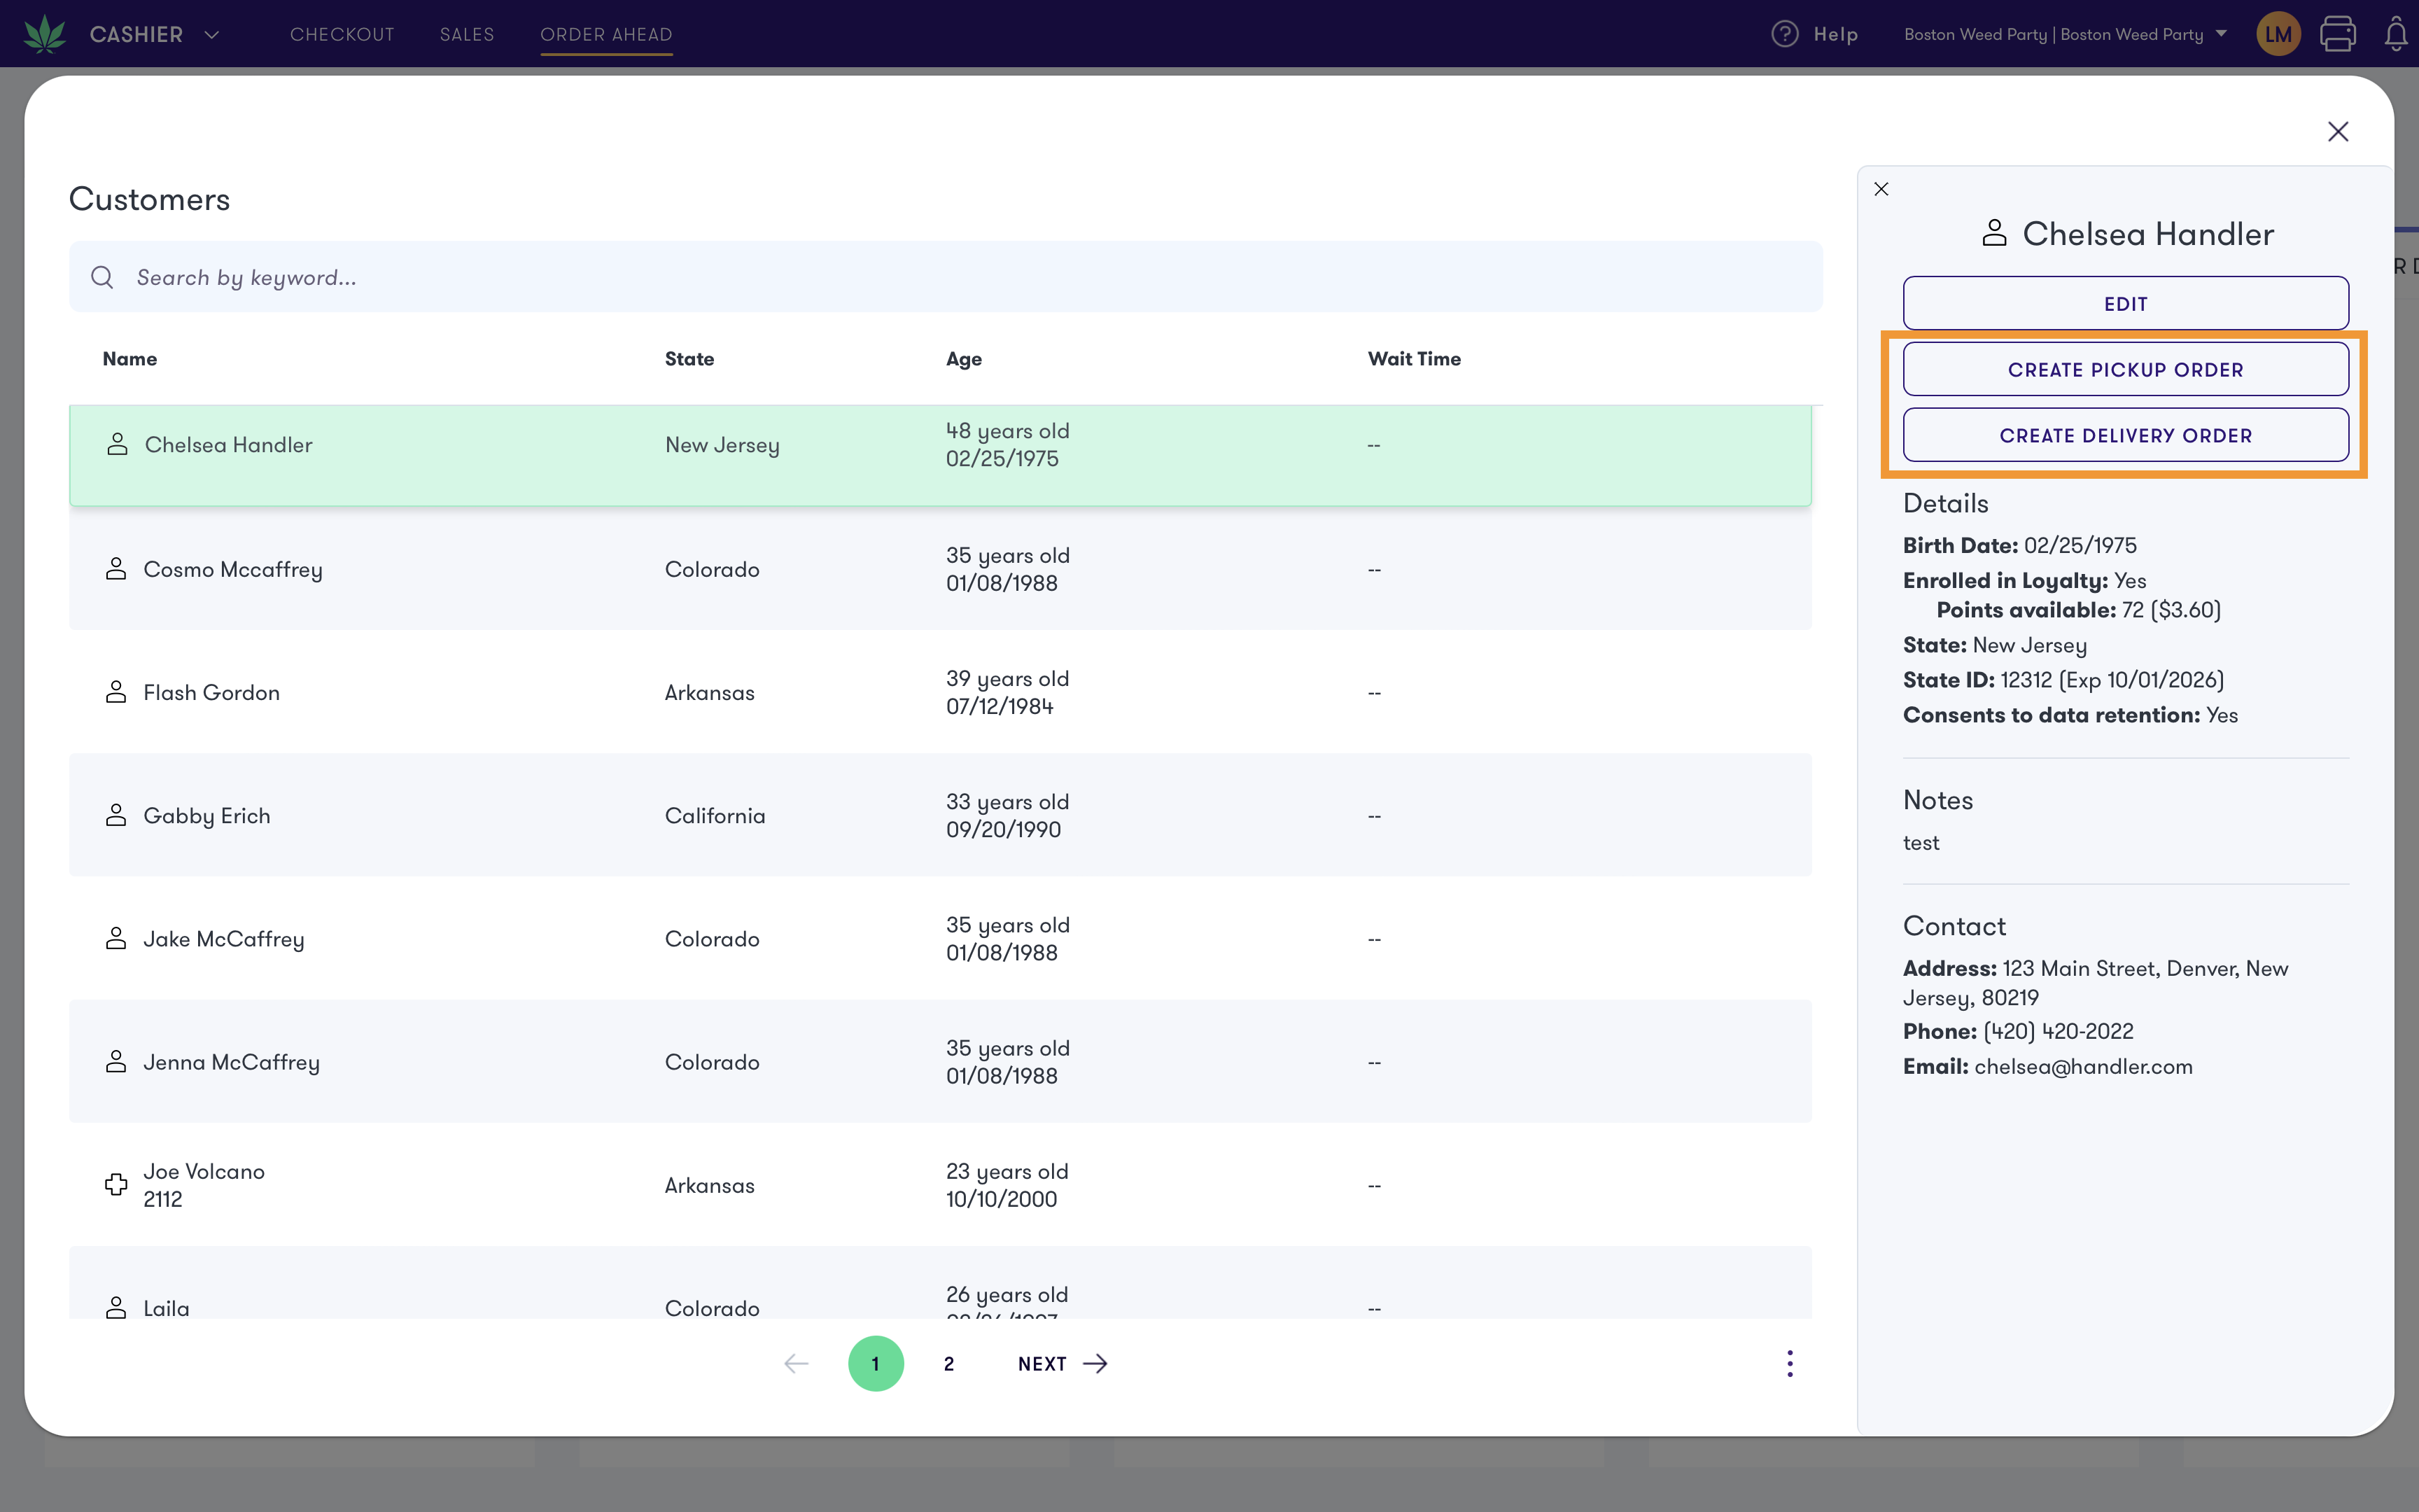This screenshot has height=1512, width=2419.
Task: Click Create Pickup Order button
Action: pos(2125,369)
